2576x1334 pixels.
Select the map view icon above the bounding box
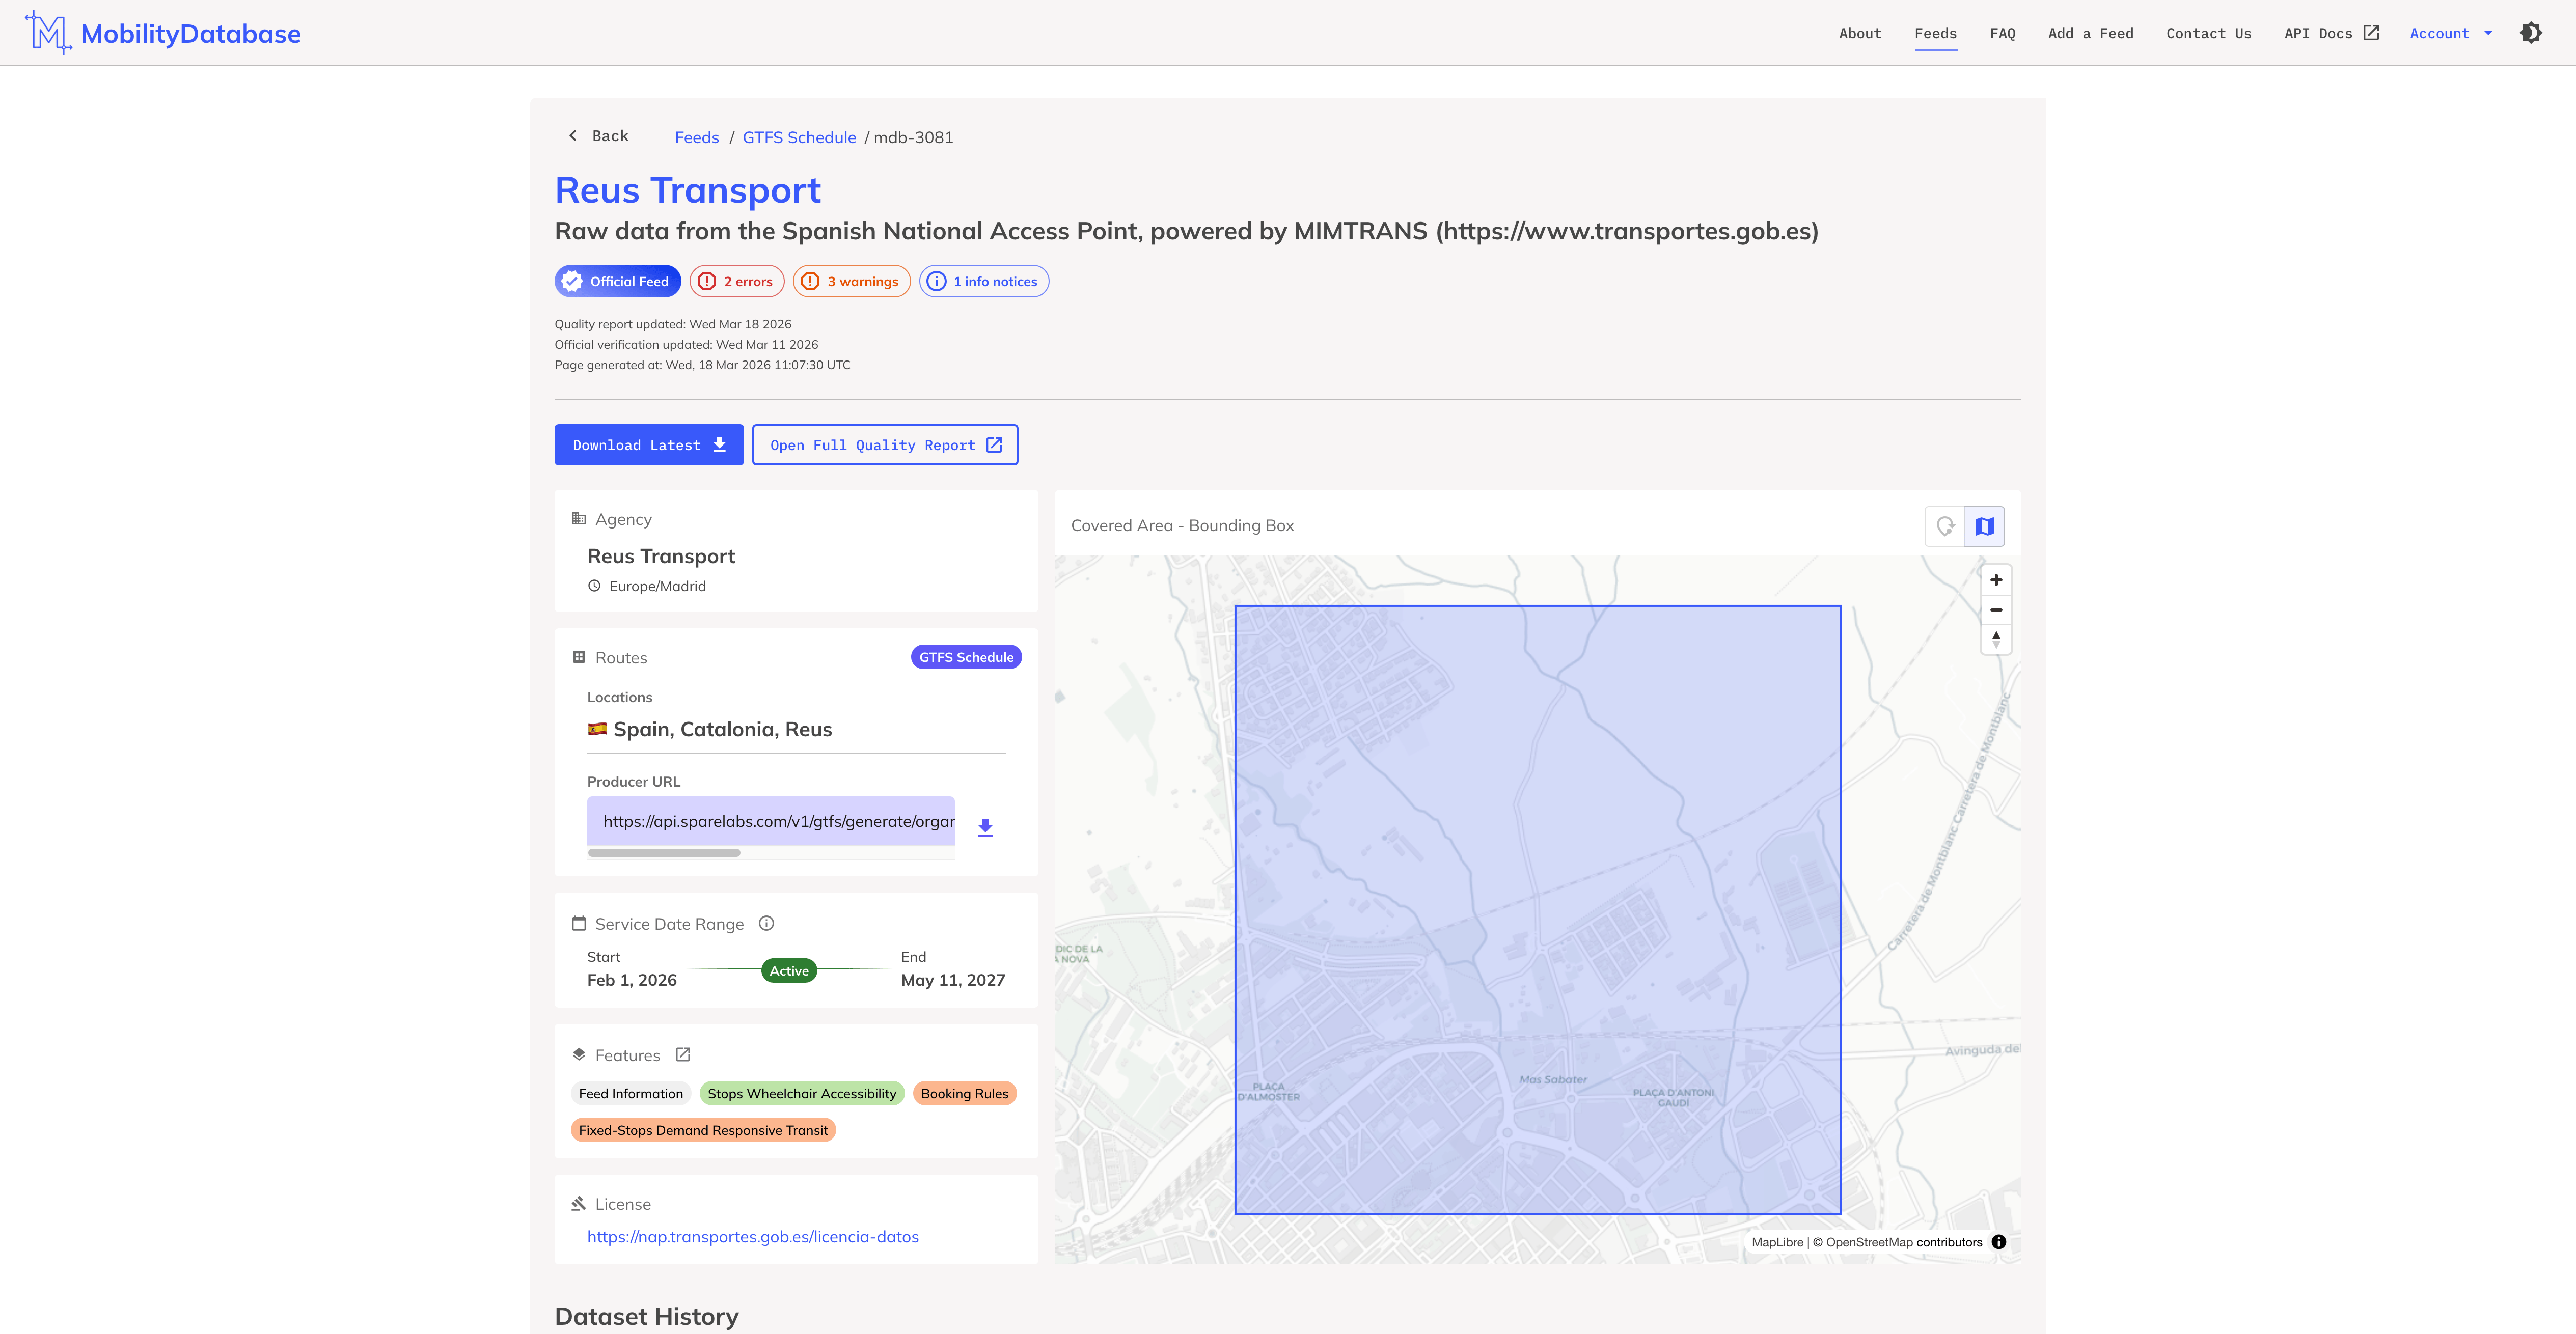[x=1985, y=526]
